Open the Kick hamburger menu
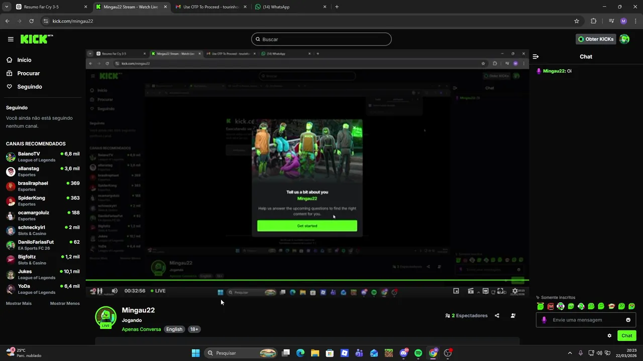The height and width of the screenshot is (361, 643). (x=11, y=39)
